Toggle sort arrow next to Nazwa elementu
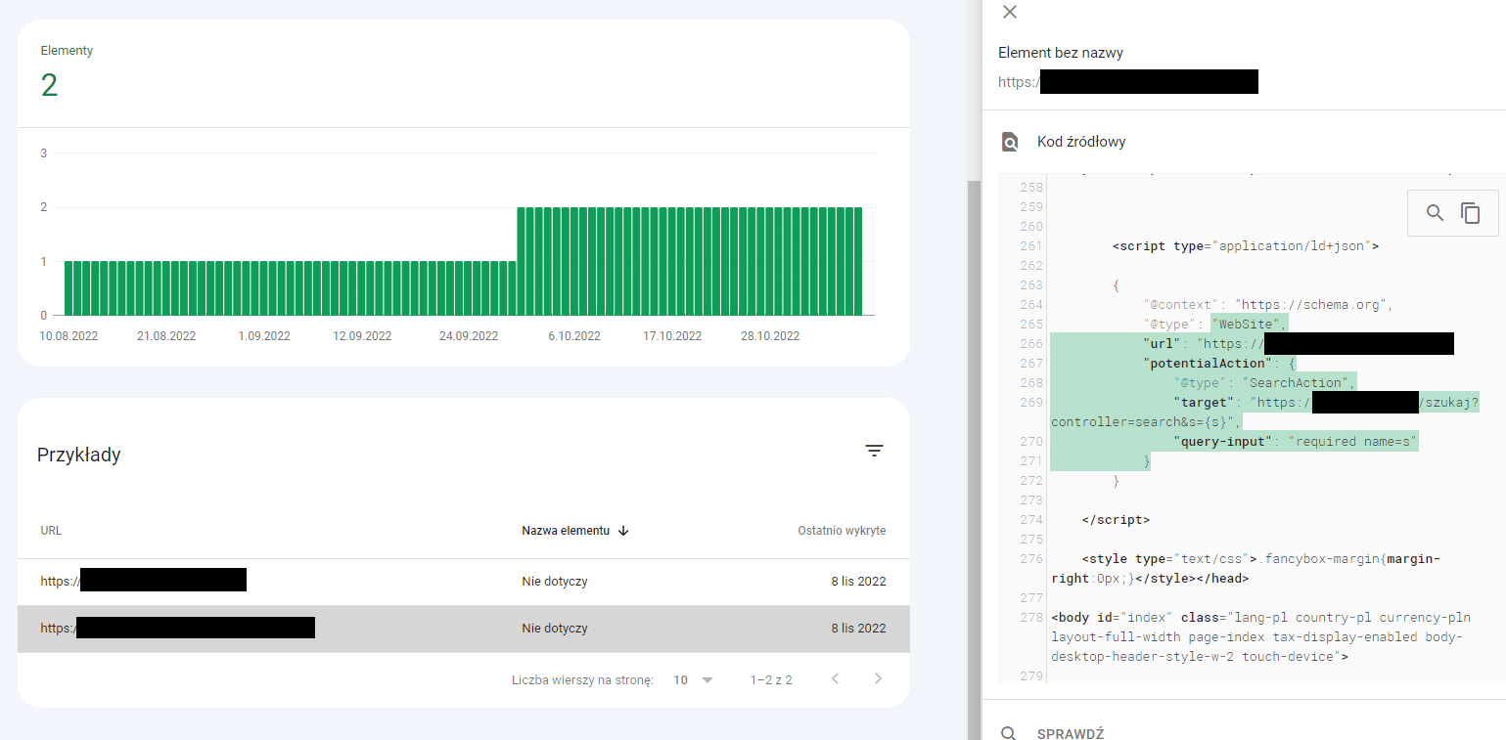Screen dimensions: 1506x740 click(x=623, y=531)
